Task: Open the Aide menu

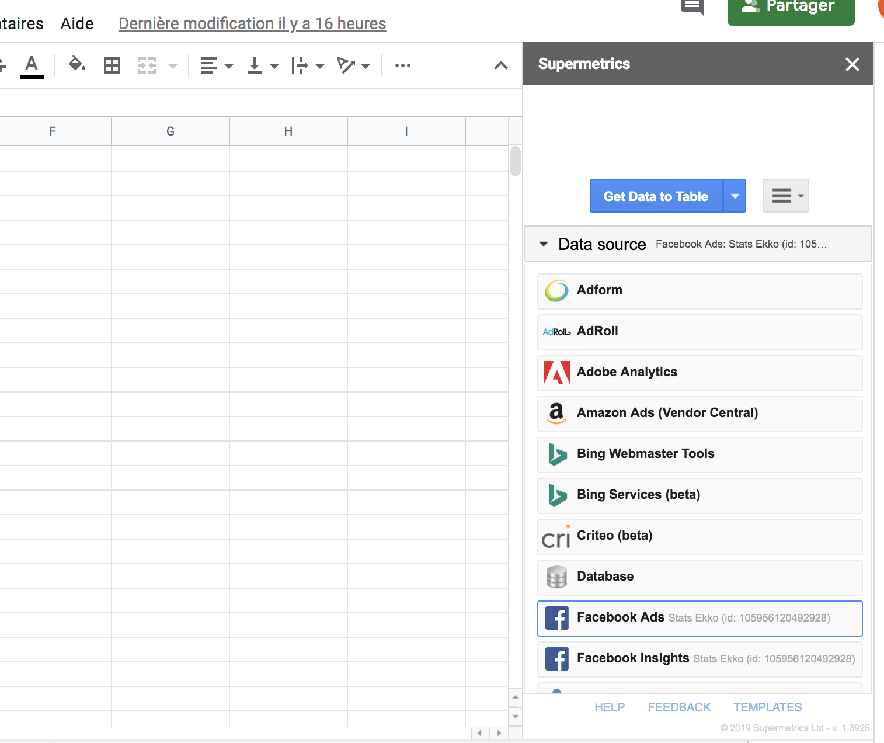Action: point(77,23)
